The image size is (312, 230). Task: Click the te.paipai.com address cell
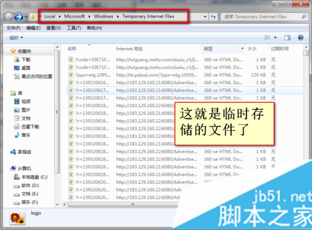click(157, 75)
